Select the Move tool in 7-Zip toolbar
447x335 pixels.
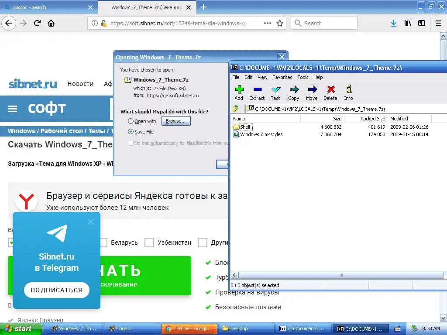[x=312, y=93]
